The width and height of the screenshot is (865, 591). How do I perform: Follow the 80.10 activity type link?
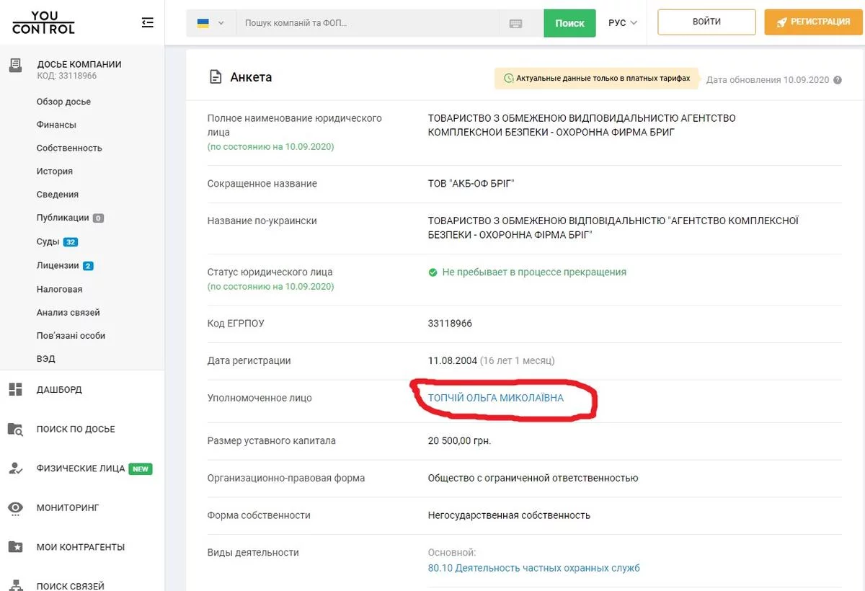pos(533,568)
